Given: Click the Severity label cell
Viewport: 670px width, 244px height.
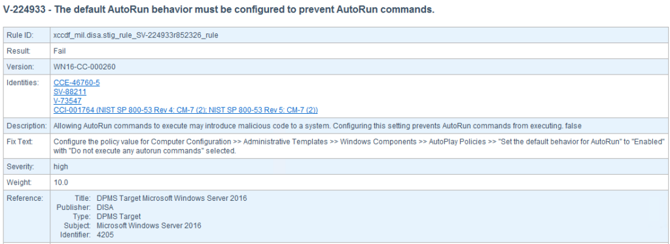Looking at the screenshot, I should point(26,167).
